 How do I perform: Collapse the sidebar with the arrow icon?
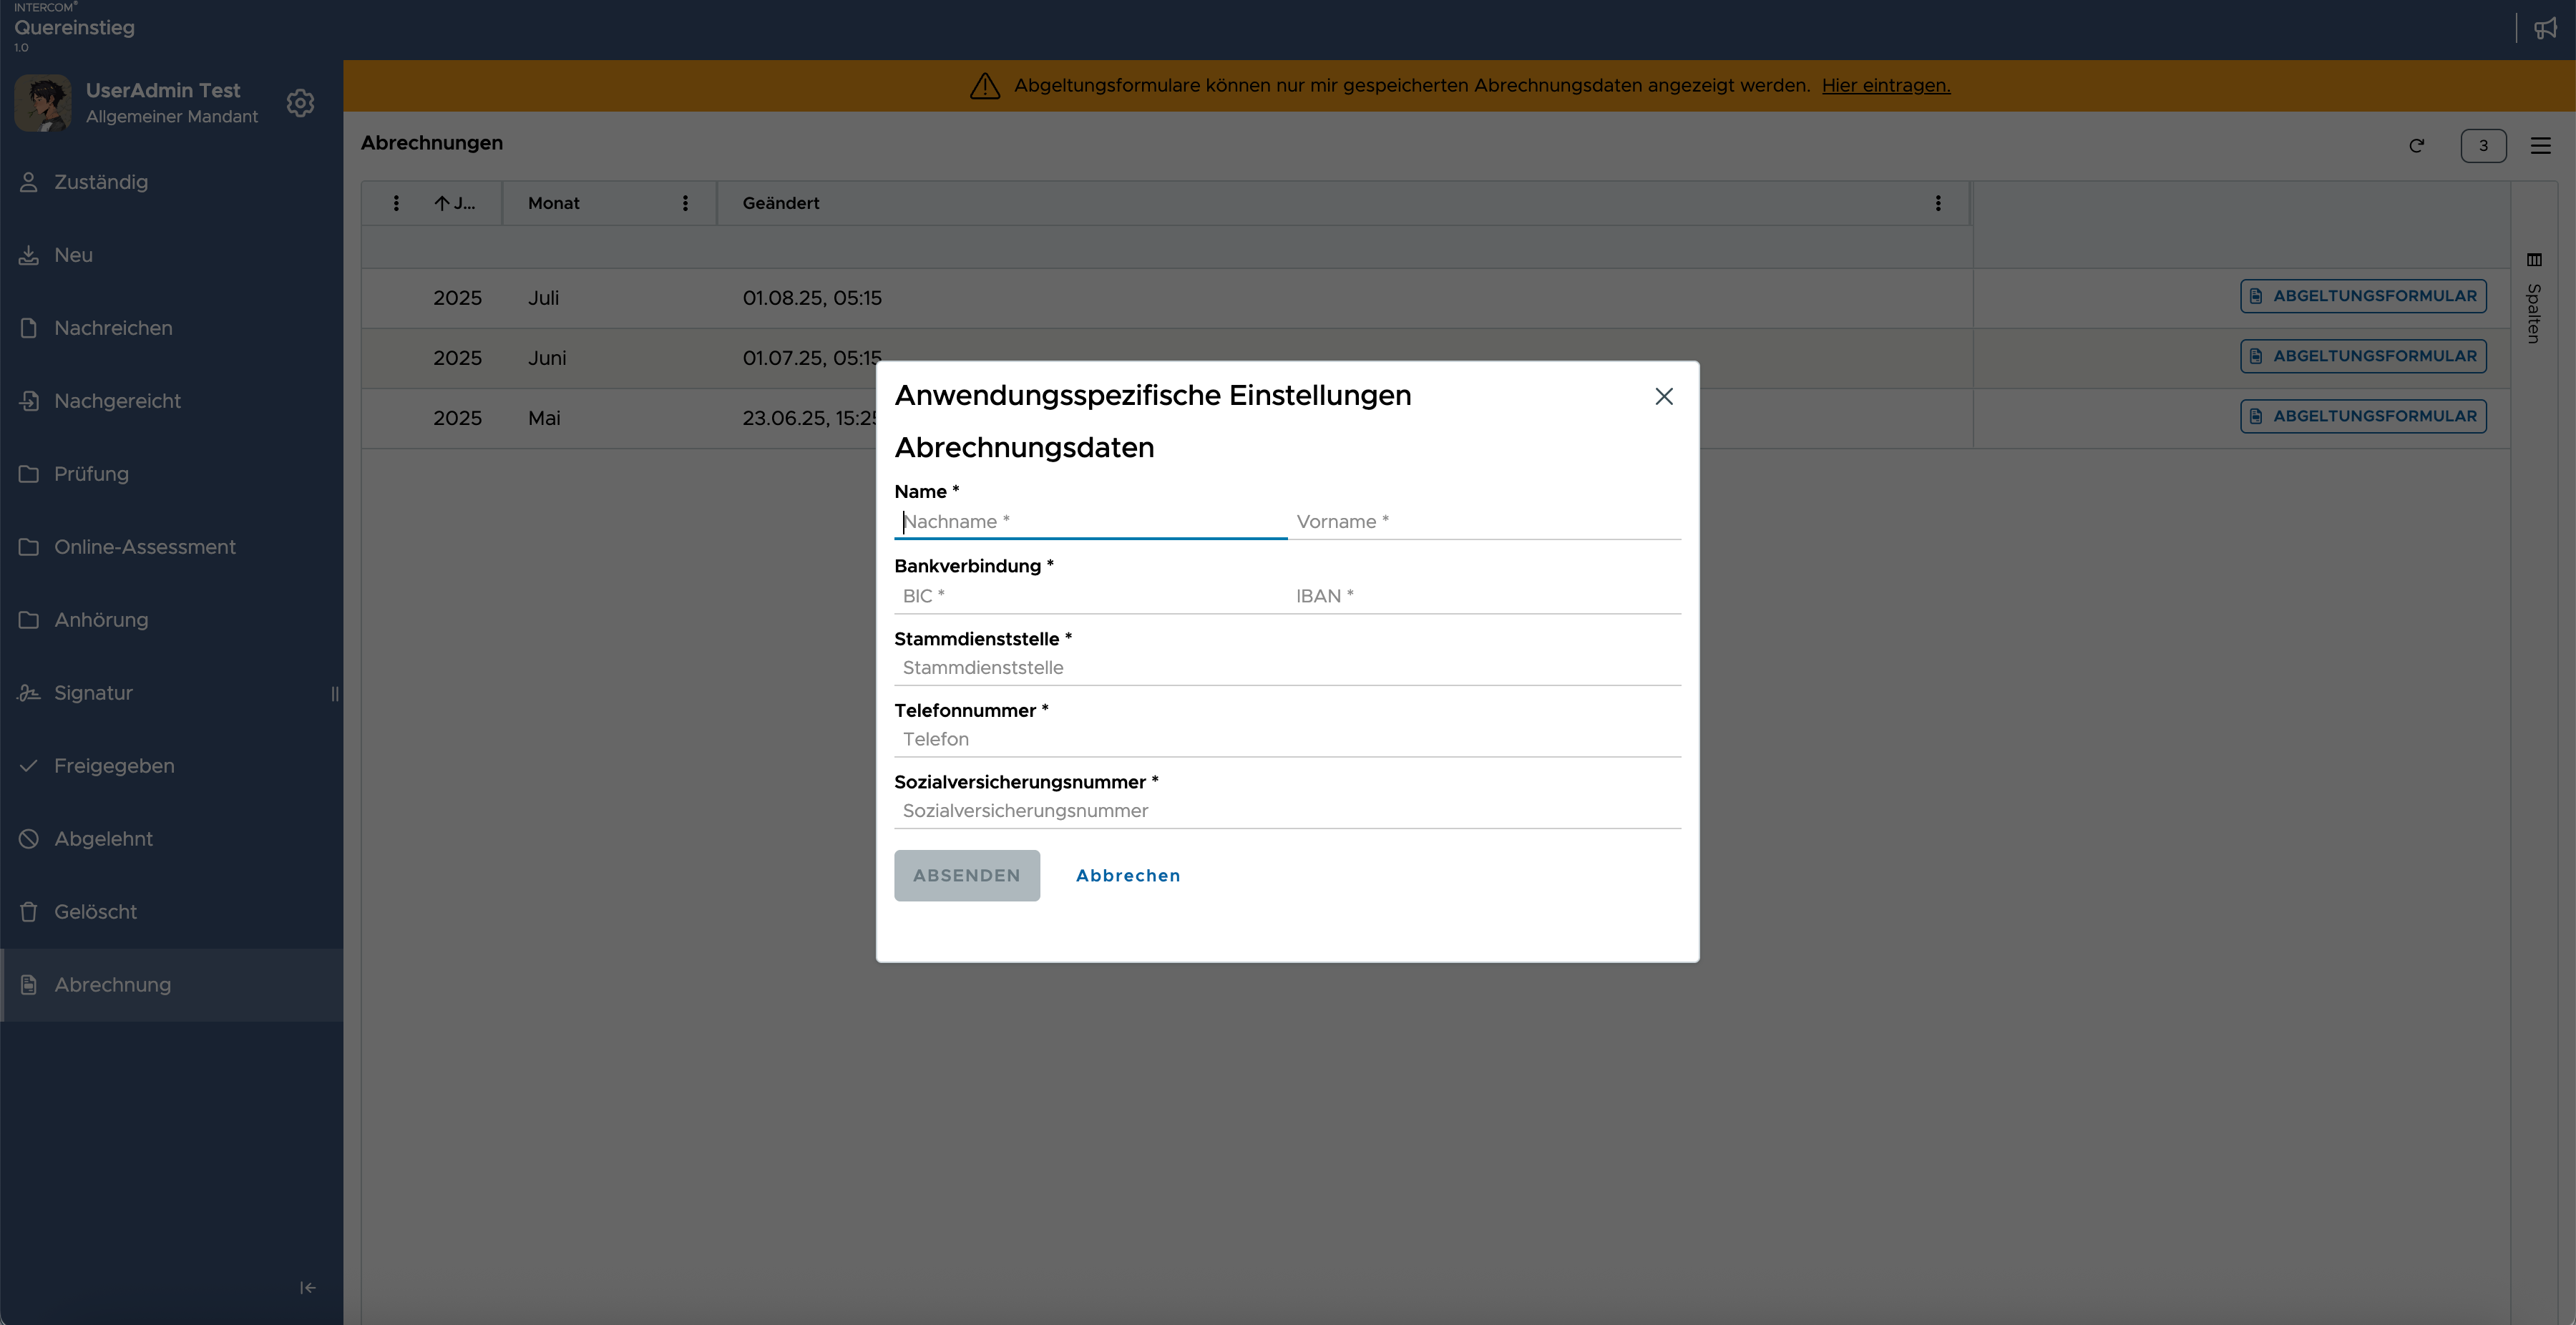click(x=308, y=1288)
